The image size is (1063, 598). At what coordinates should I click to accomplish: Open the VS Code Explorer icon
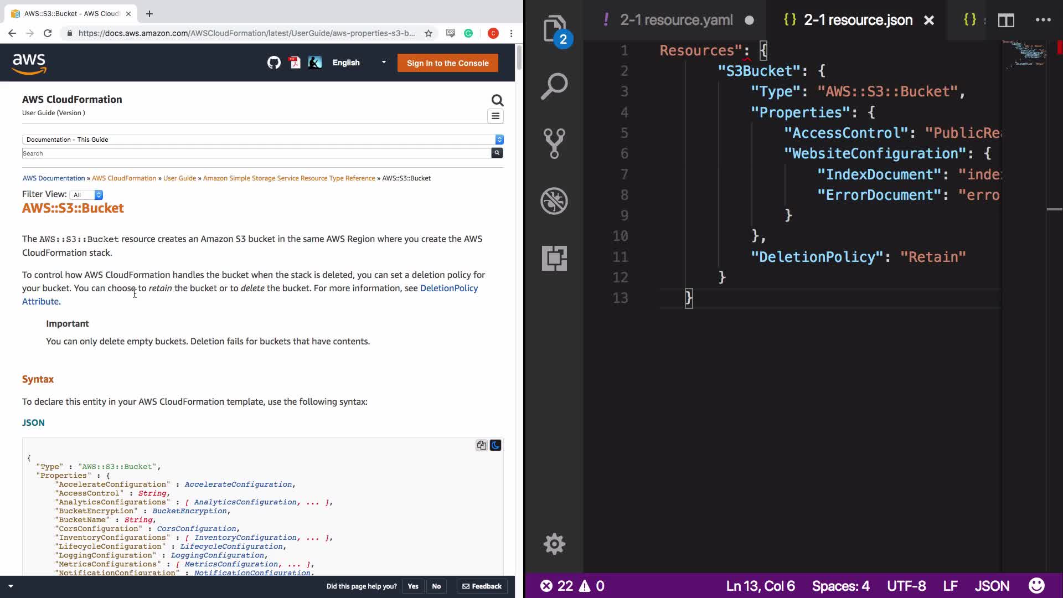(x=554, y=29)
